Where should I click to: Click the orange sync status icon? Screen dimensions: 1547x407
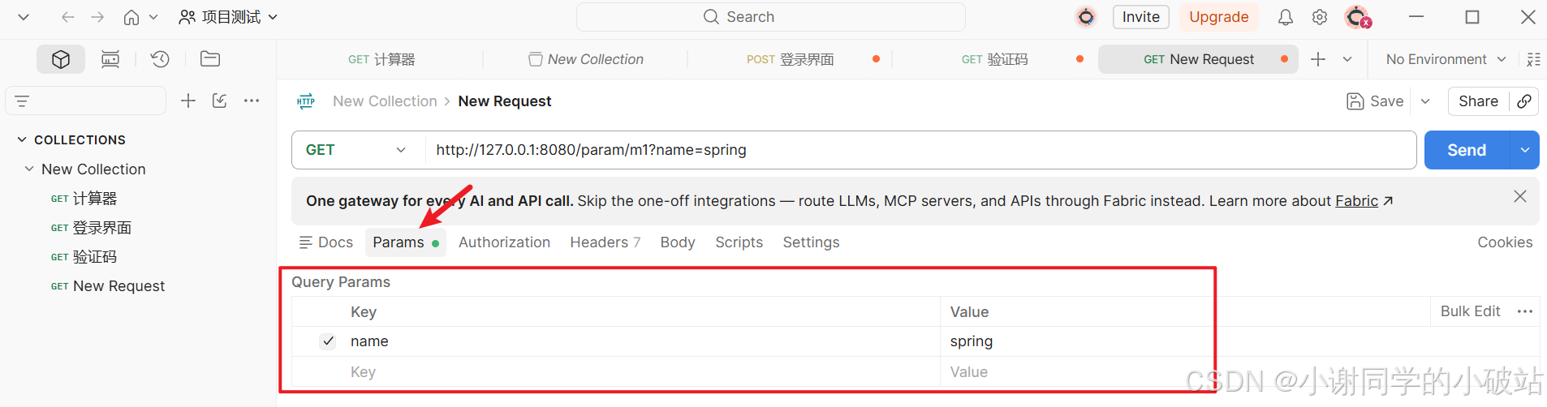(1086, 17)
